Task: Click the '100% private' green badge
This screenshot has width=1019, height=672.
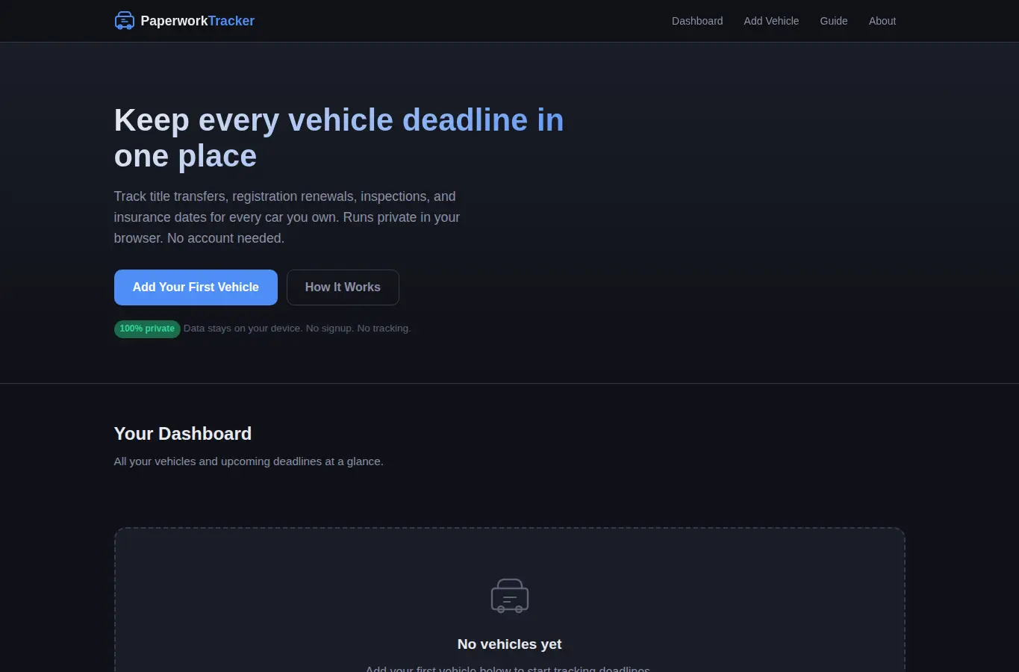Action: (147, 329)
